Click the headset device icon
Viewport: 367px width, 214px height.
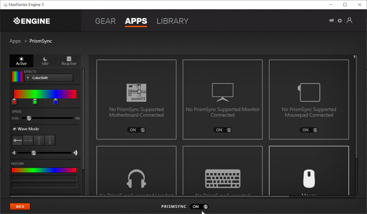[137, 179]
